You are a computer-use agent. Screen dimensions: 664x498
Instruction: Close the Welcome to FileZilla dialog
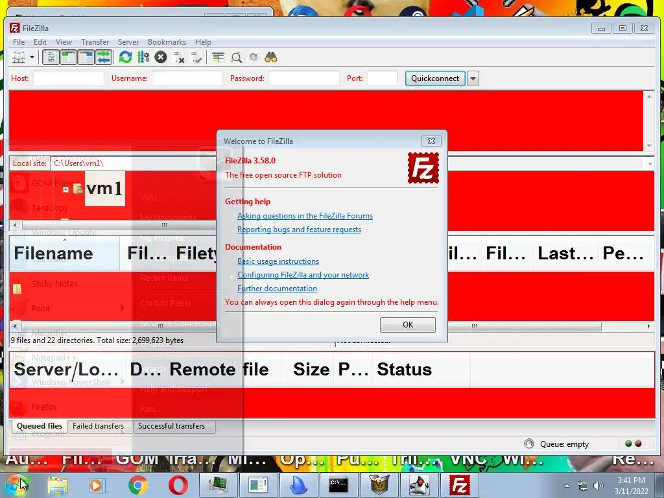[x=431, y=141]
